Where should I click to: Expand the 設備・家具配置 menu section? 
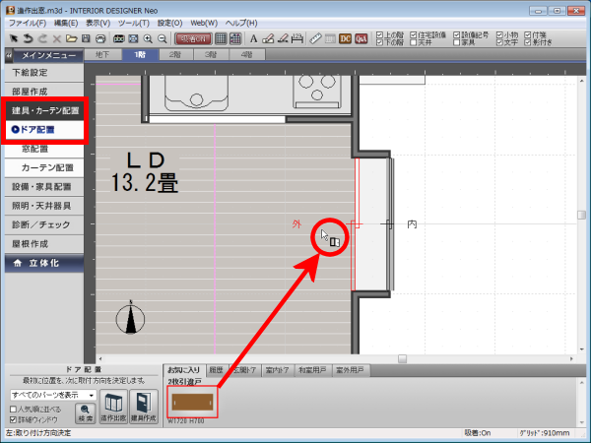[x=44, y=186]
